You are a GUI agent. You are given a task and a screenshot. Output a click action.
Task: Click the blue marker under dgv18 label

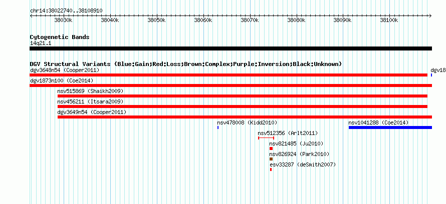click(x=431, y=75)
